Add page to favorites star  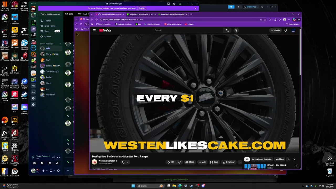coord(265,19)
